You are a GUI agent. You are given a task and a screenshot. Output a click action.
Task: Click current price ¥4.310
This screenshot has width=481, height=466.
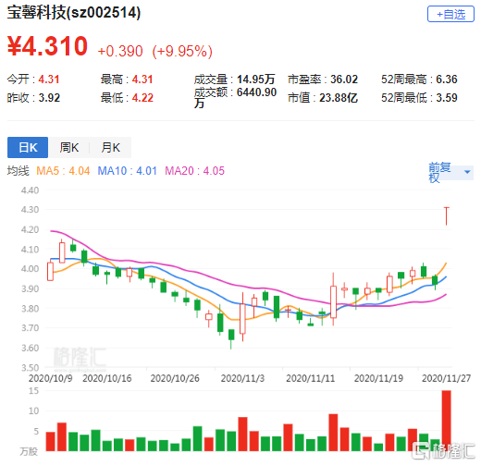pos(47,46)
